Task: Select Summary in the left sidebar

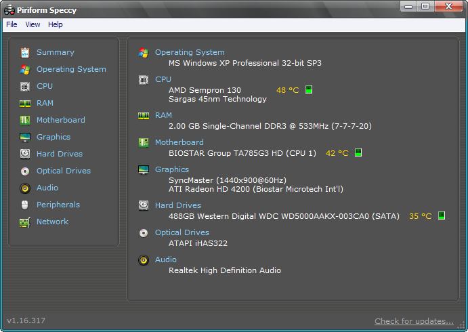Action: (x=55, y=52)
